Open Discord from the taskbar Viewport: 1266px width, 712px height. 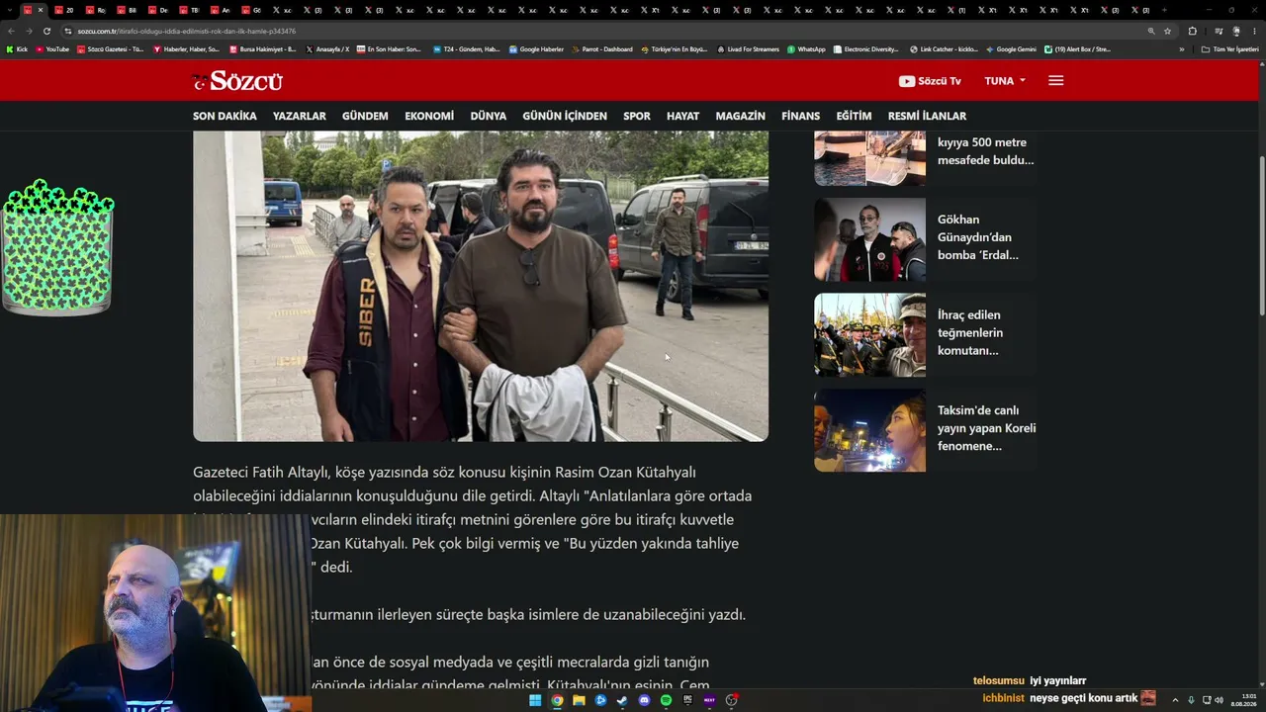(x=644, y=700)
